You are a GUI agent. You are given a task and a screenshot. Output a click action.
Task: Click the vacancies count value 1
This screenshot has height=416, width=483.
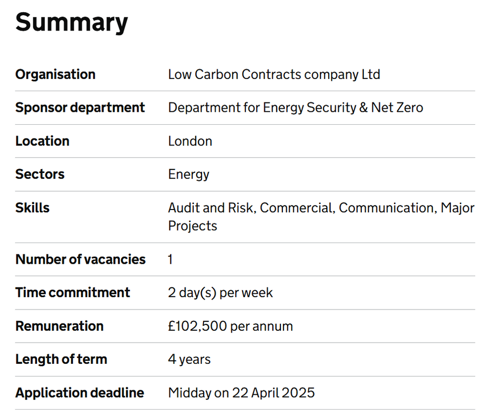coord(171,259)
